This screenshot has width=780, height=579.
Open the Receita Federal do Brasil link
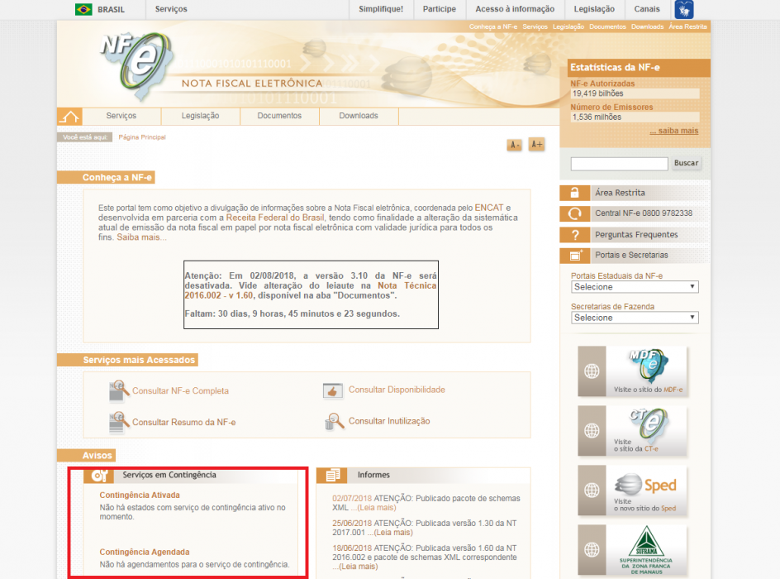(x=275, y=218)
